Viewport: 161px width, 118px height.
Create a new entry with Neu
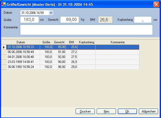[106, 111]
